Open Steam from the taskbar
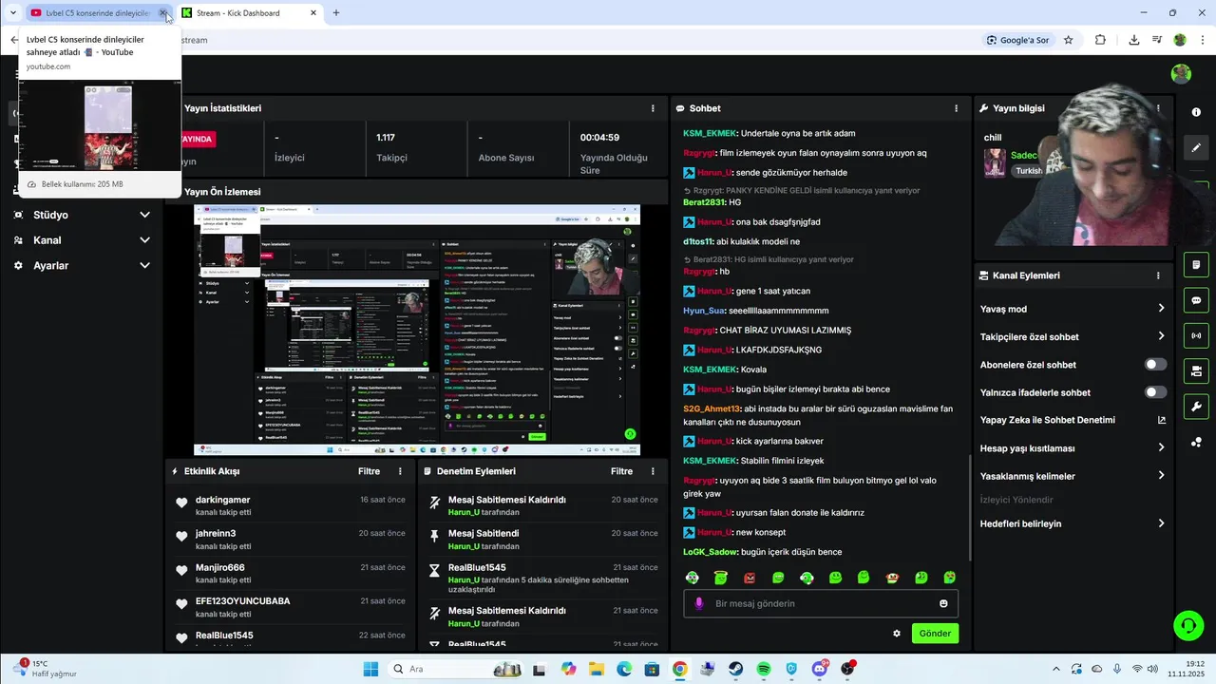Image resolution: width=1216 pixels, height=684 pixels. [736, 669]
